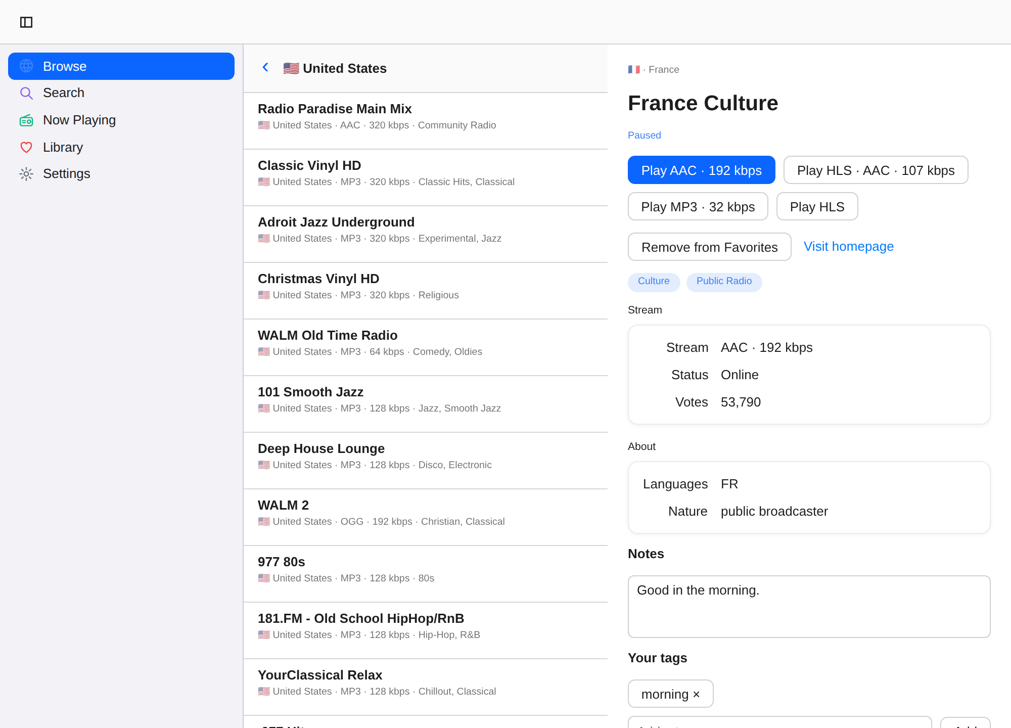The image size is (1011, 728).
Task: Select 977 80s station
Action: [426, 574]
